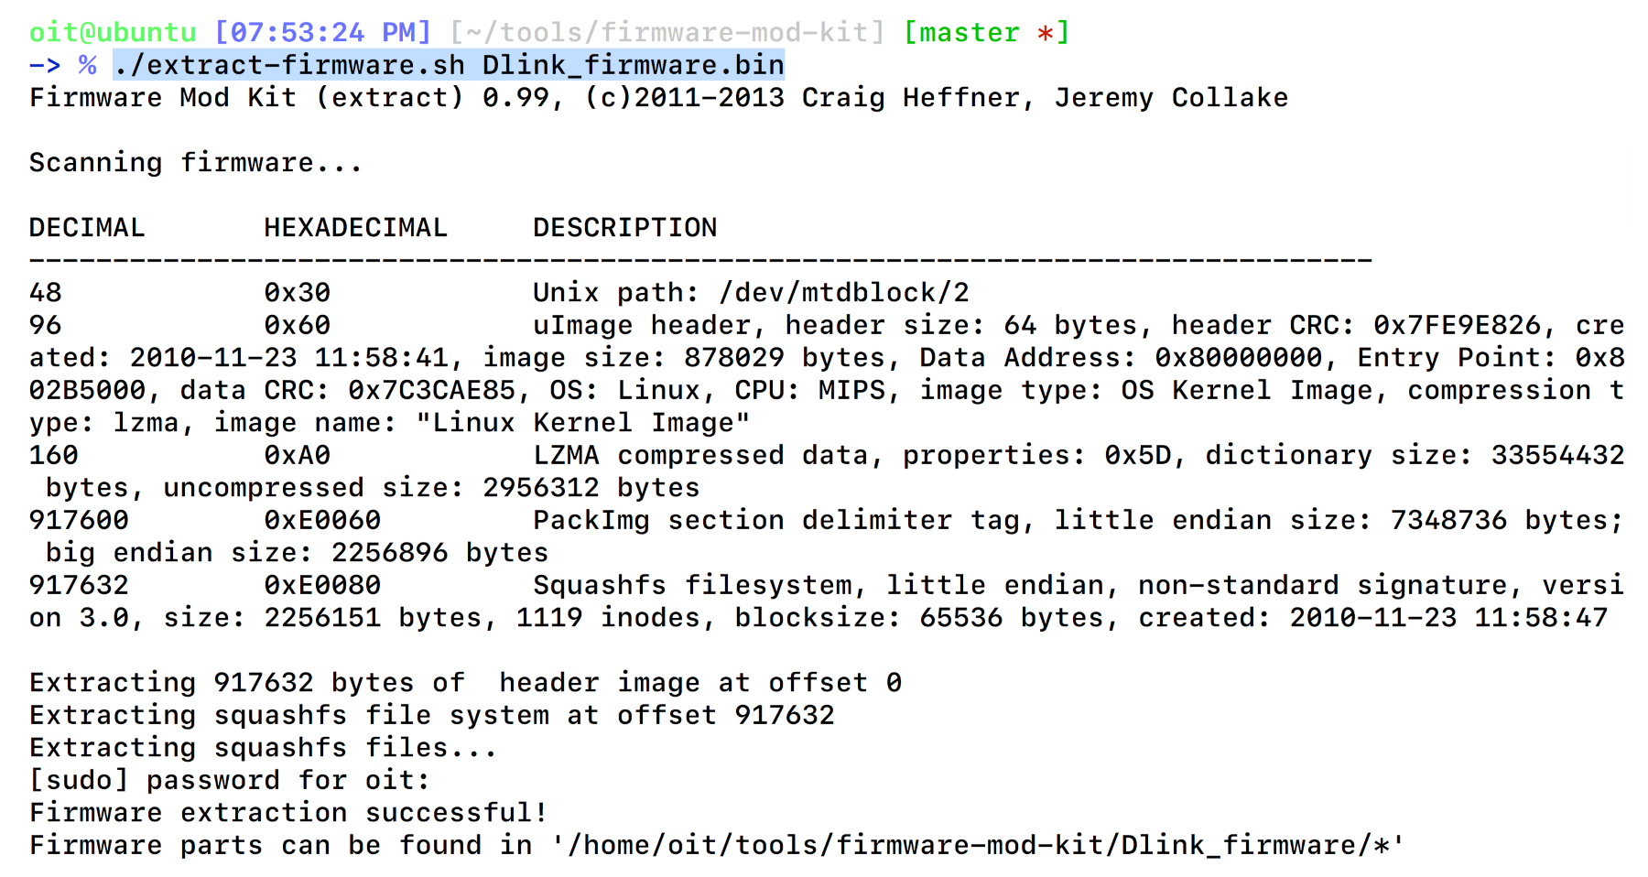1648x877 pixels.
Task: Click the timestamp 07:53:24 PM
Action: pos(322,32)
